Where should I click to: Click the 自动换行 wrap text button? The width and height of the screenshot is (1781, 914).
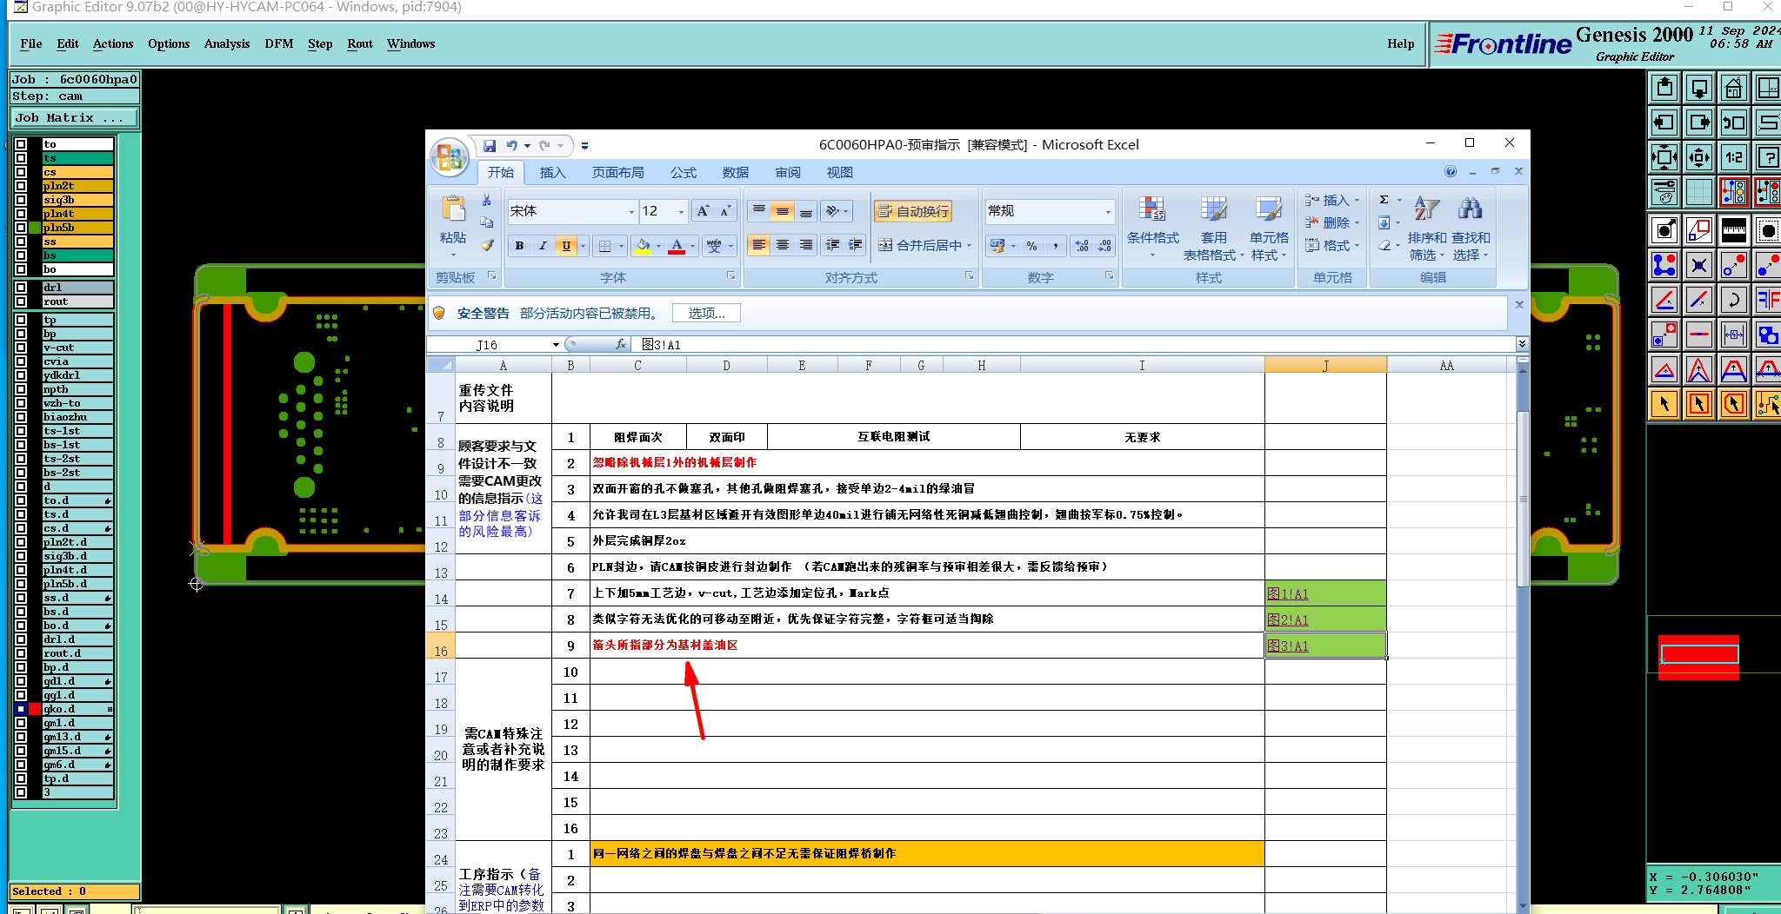click(913, 211)
